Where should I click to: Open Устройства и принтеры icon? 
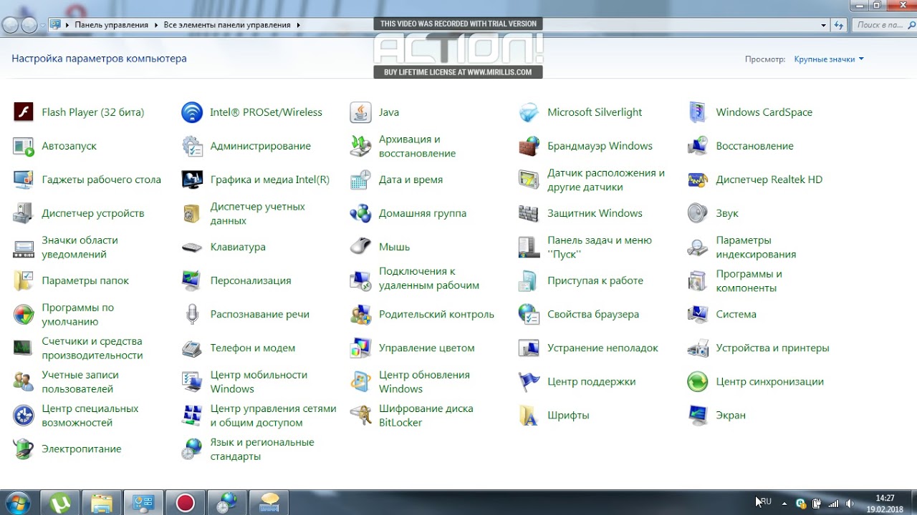[698, 348]
